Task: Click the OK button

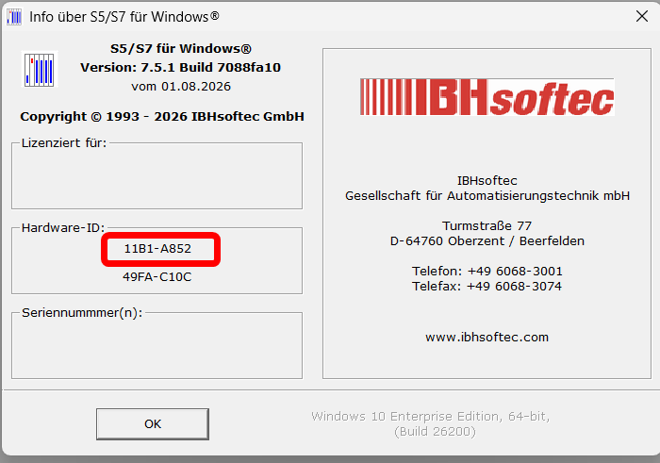Action: pos(153,423)
